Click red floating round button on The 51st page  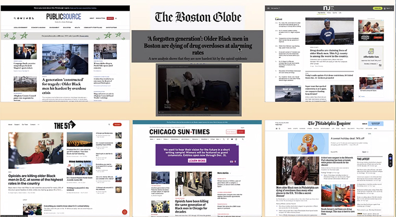point(125,212)
